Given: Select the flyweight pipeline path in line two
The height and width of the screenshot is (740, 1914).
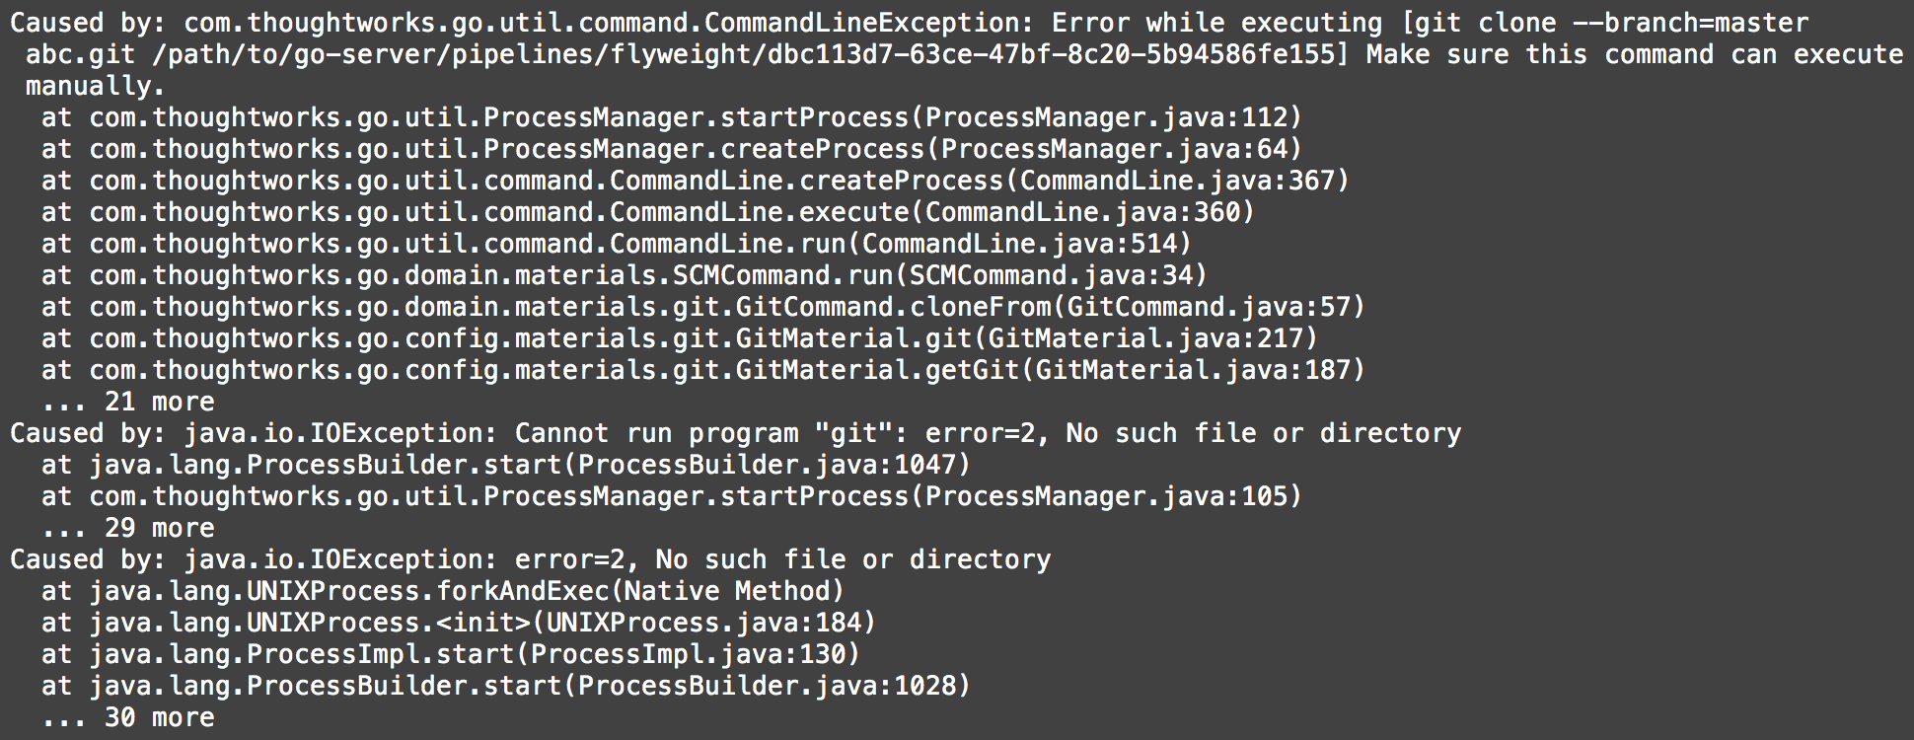Looking at the screenshot, I should point(746,54).
